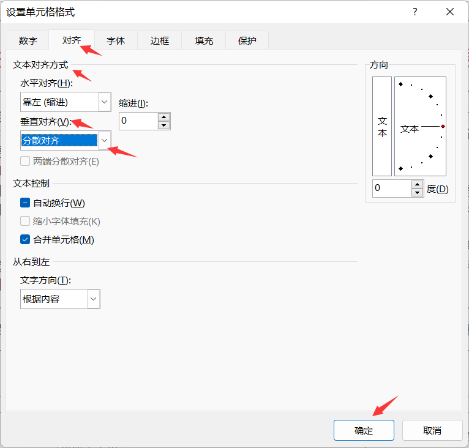
Task: Toggle the 缩小字体填充 checkbox
Action: coord(25,222)
